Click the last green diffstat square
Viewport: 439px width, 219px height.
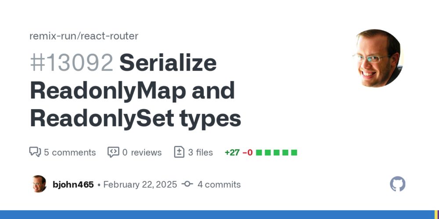pyautogui.click(x=295, y=152)
